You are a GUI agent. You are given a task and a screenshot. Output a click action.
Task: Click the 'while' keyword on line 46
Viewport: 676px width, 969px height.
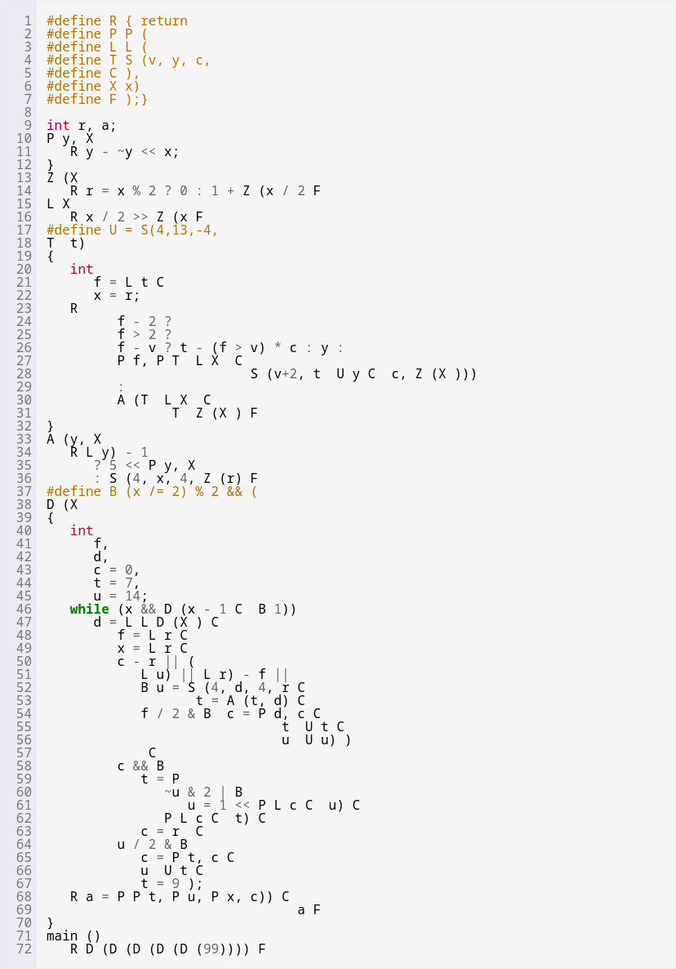(89, 610)
